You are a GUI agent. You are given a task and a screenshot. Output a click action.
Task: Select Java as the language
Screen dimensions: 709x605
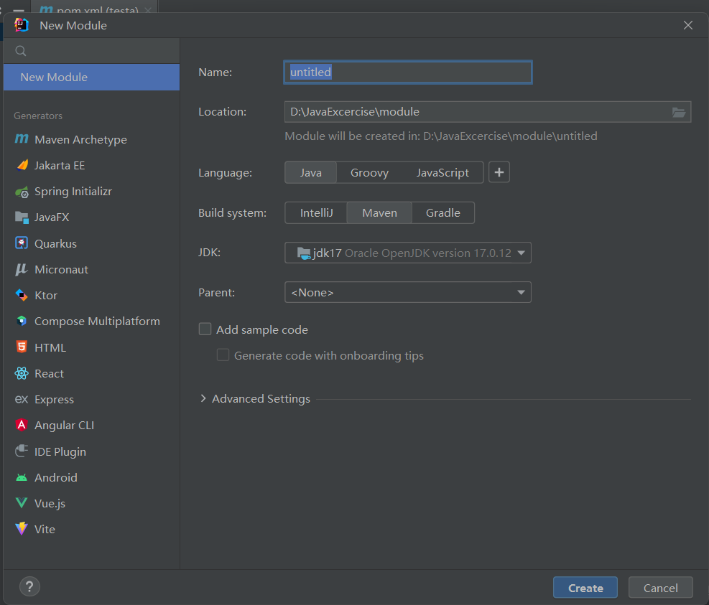310,172
